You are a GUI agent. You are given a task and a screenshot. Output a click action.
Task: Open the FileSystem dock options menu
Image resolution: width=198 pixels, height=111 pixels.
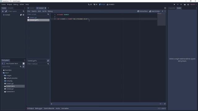[x=24, y=60]
